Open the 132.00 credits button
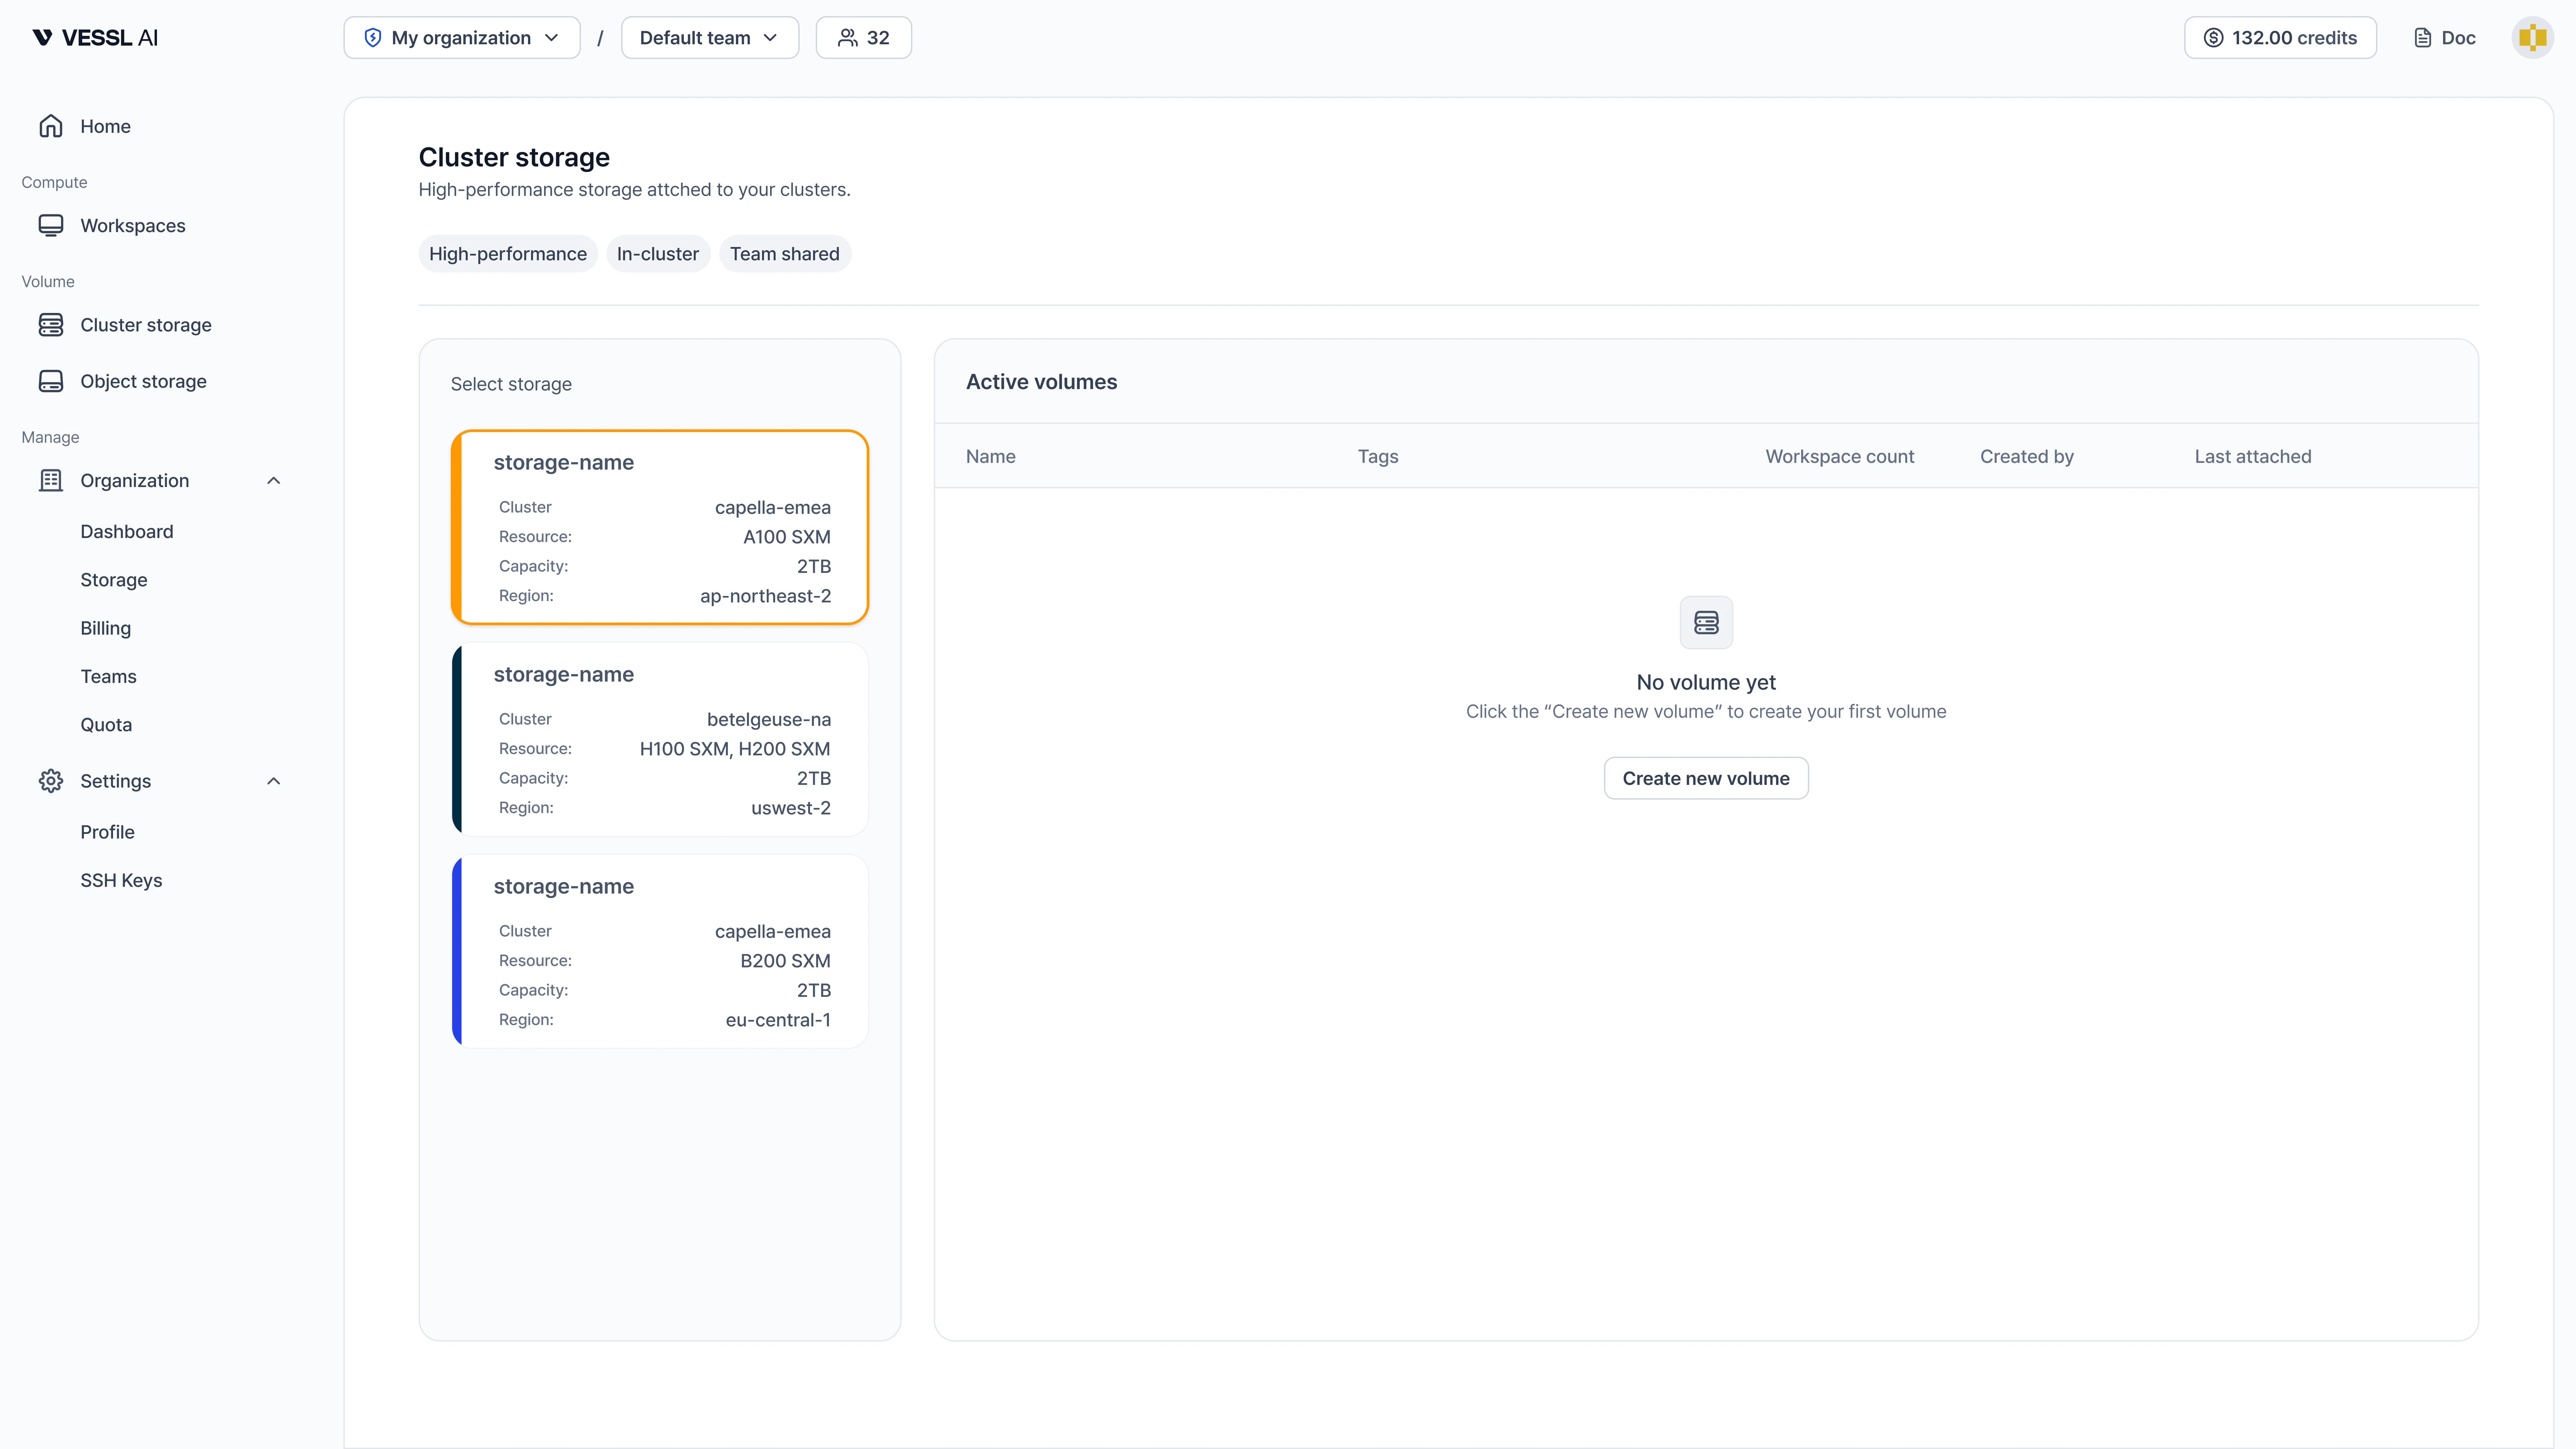 click(x=2280, y=37)
